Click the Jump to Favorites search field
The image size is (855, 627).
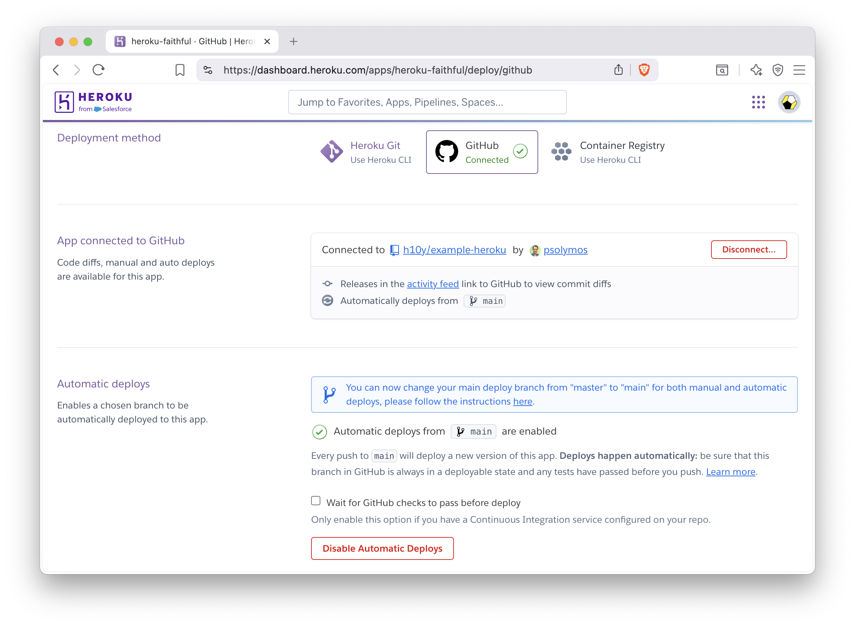427,102
